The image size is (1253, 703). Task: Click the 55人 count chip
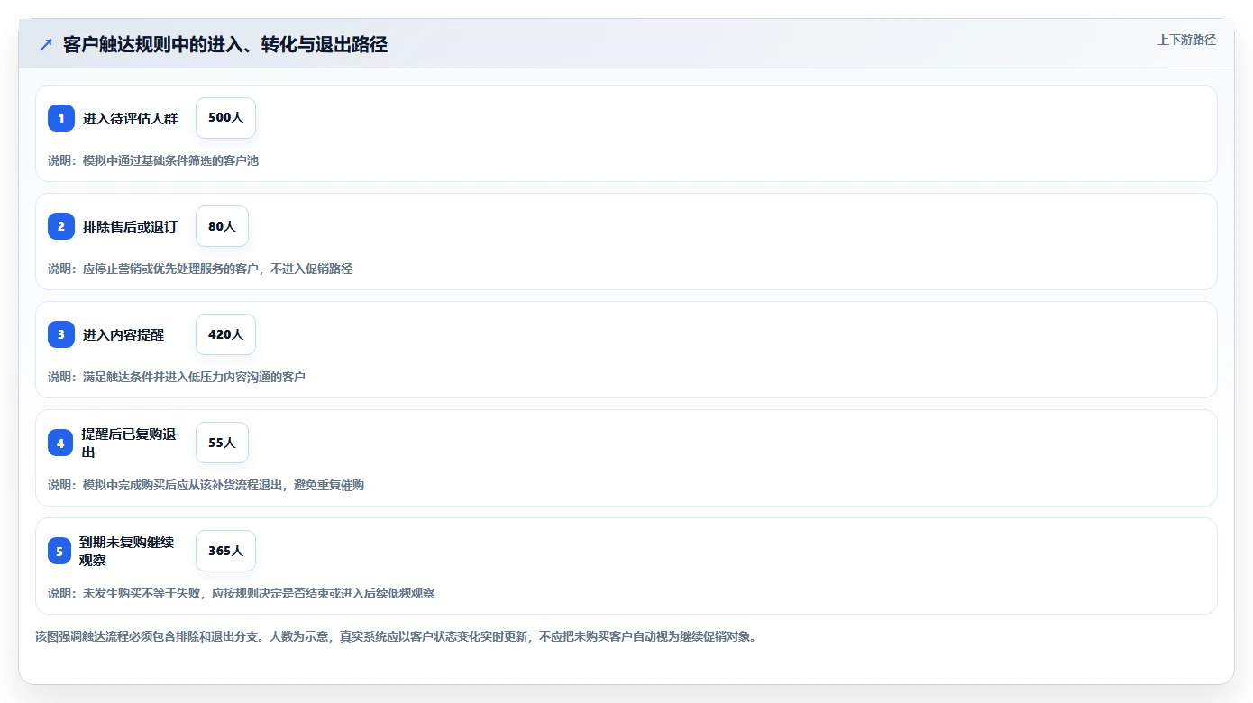pos(222,443)
